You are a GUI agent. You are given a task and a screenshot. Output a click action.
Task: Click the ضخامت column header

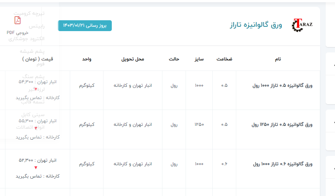(224, 59)
